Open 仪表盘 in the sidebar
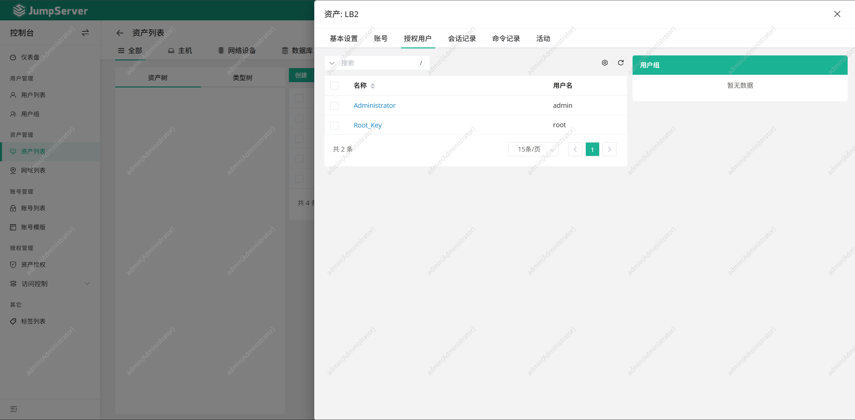This screenshot has width=855, height=420. pyautogui.click(x=30, y=57)
